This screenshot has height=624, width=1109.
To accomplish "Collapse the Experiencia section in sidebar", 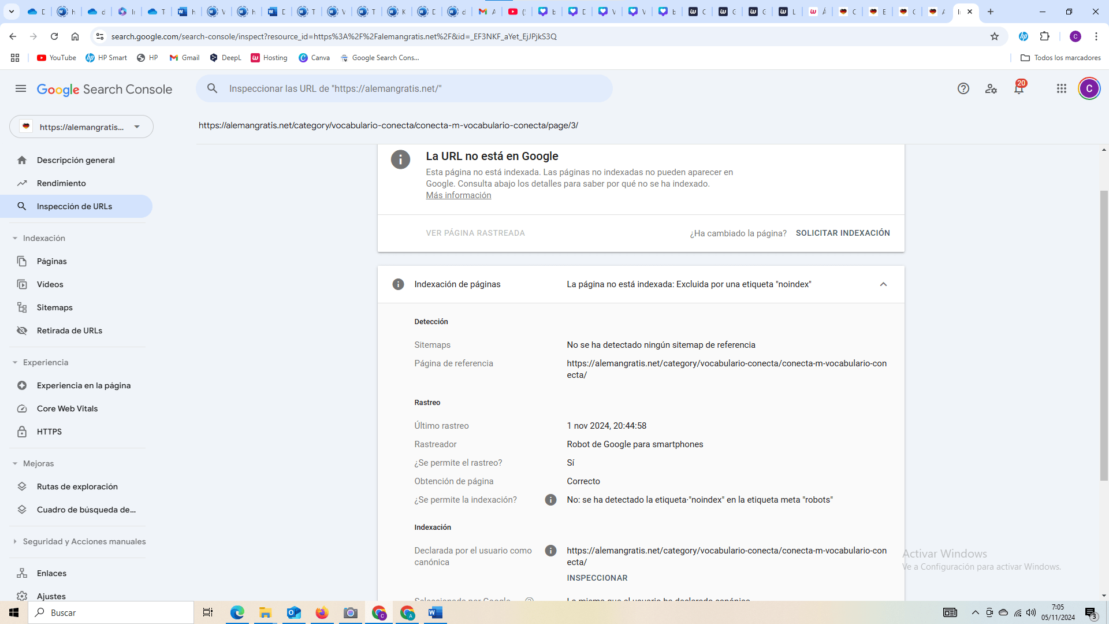I will (15, 362).
